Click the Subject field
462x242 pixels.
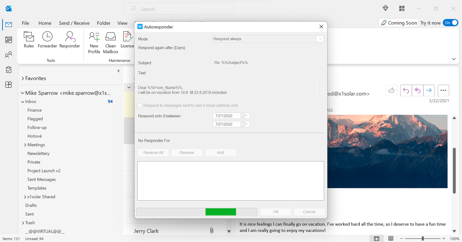(x=268, y=63)
